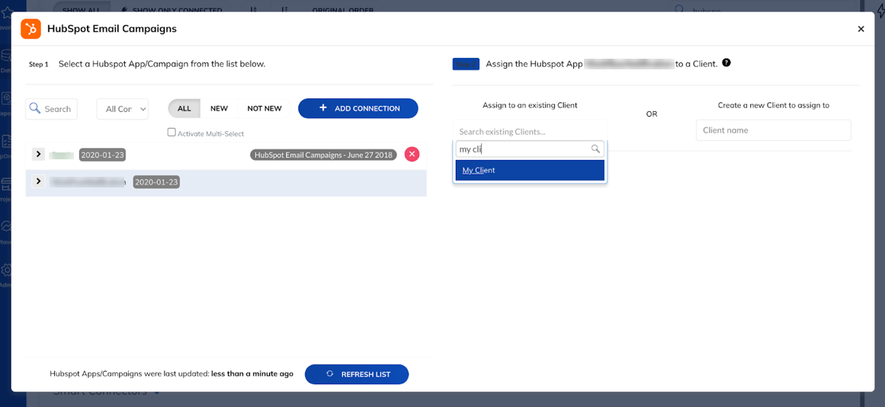Image resolution: width=885 pixels, height=407 pixels.
Task: Expand the highlighted second campaign row
Action: pyautogui.click(x=38, y=181)
